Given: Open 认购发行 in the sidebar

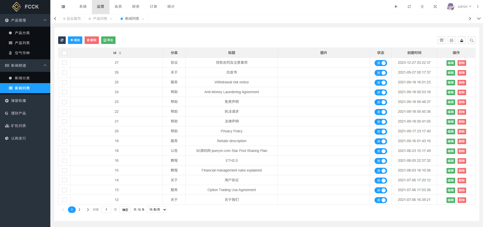Looking at the screenshot, I should (x=25, y=138).
